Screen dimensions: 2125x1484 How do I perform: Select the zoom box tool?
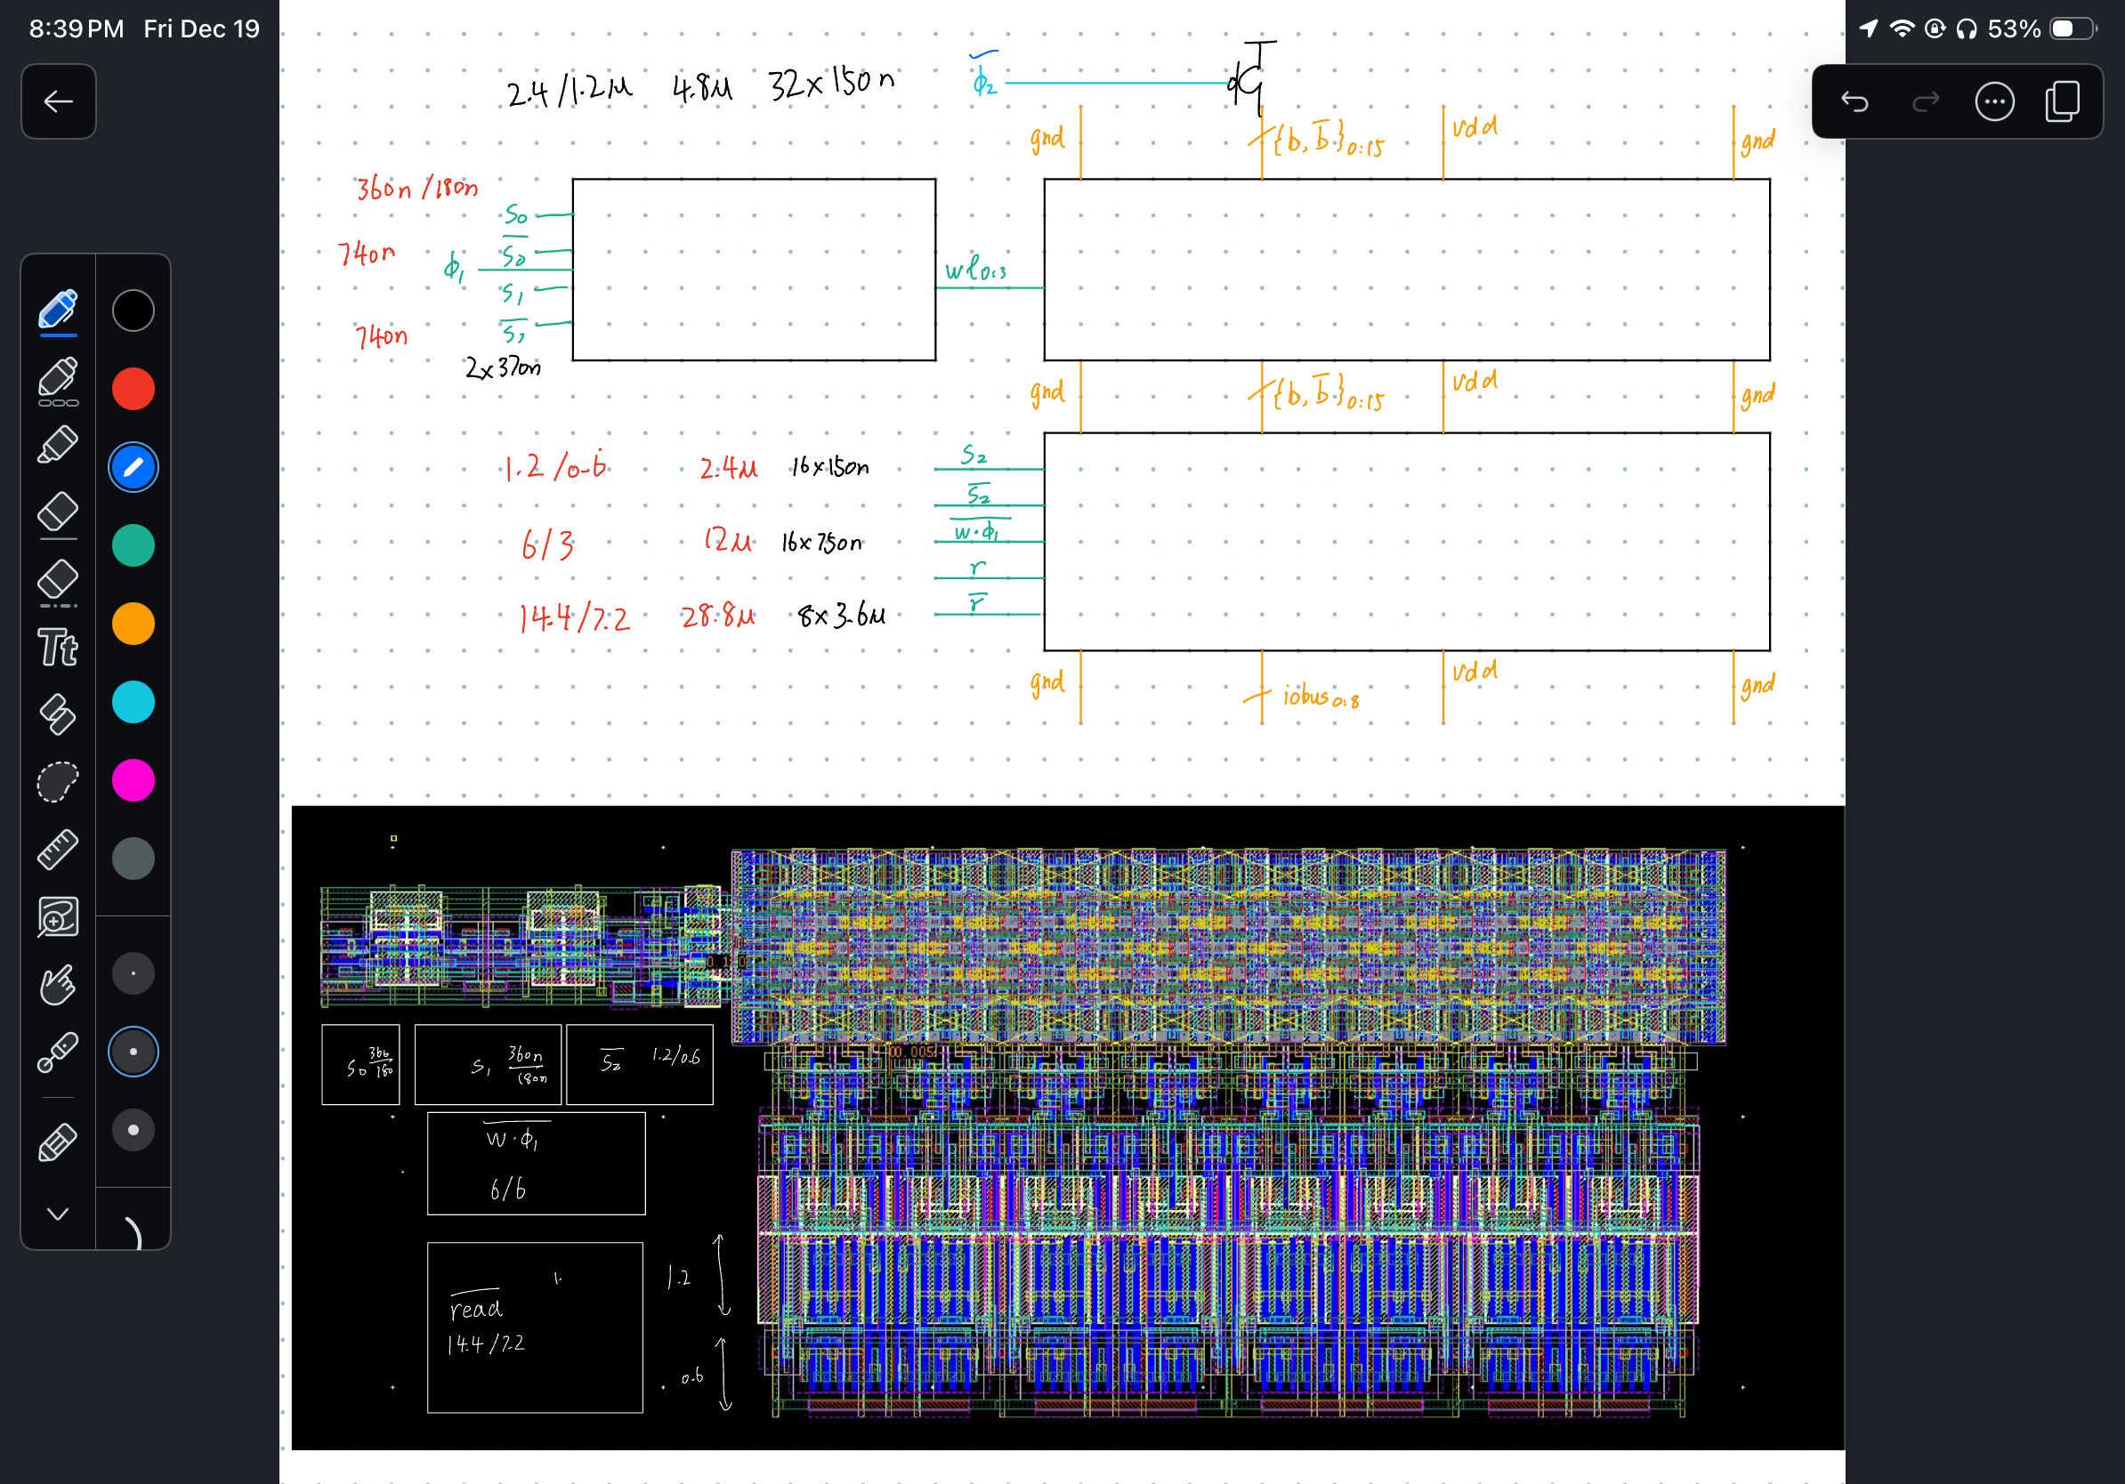tap(57, 917)
